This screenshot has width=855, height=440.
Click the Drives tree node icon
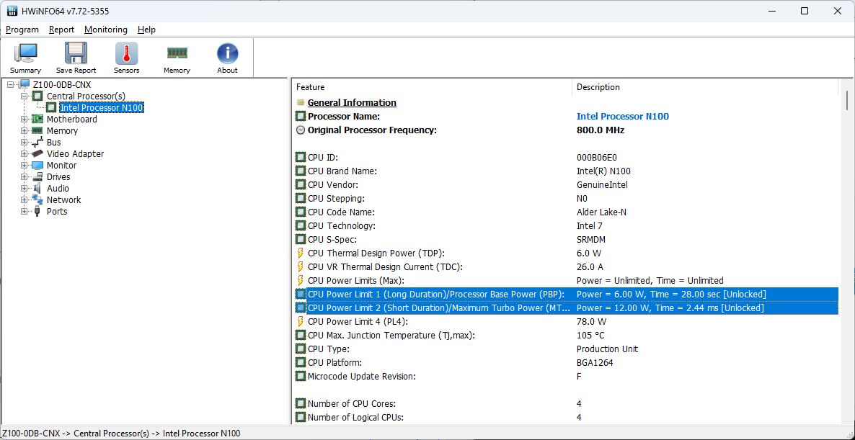click(x=37, y=176)
